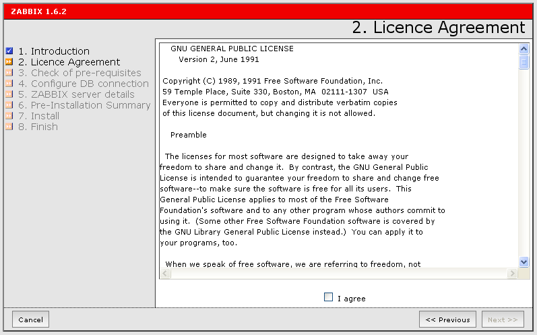Click the licence scroll up arrow
The image size is (537, 335).
(524, 49)
